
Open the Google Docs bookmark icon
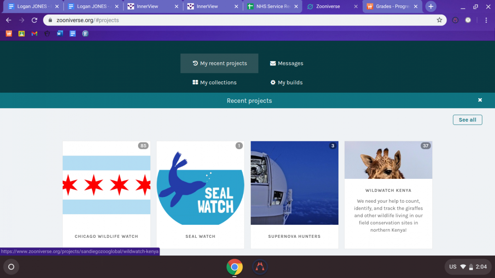[73, 34]
